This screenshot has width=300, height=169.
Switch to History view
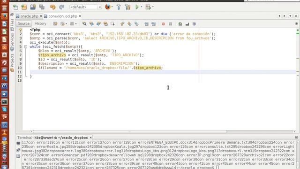click(x=40, y=23)
